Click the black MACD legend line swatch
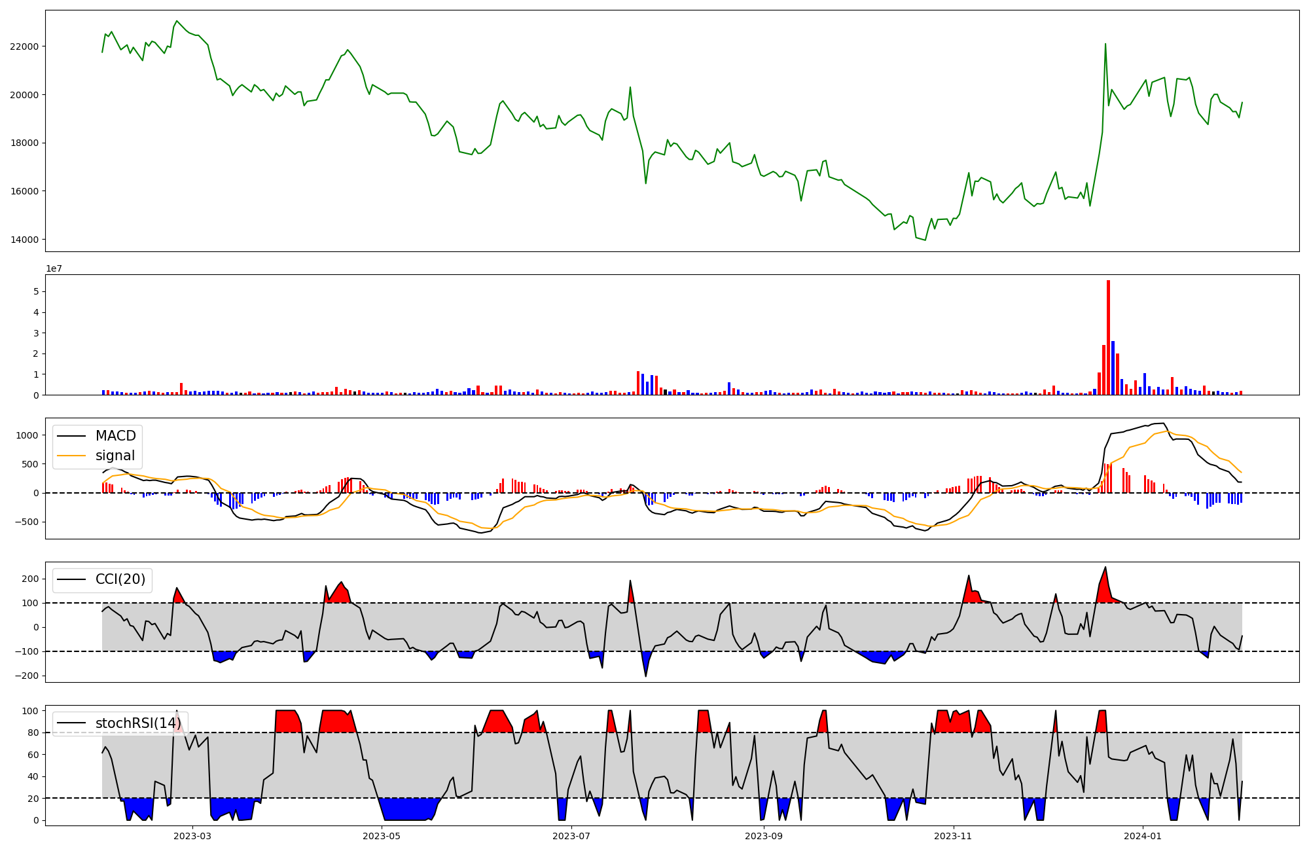 (71, 436)
